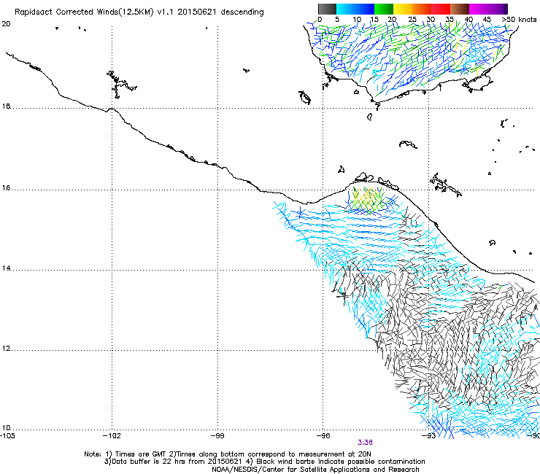This screenshot has width=540, height=474.
Task: Click the longitude label '-99'
Action: click(x=217, y=436)
